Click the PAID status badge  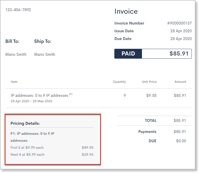click(128, 54)
